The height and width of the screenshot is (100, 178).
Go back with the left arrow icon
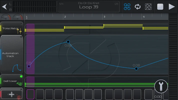pos(5,6)
